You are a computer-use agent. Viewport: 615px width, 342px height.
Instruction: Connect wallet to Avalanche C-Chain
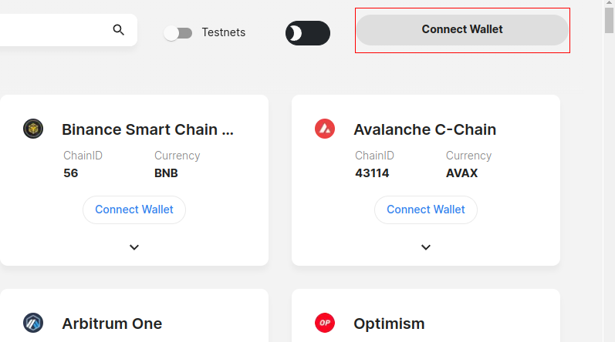click(426, 210)
